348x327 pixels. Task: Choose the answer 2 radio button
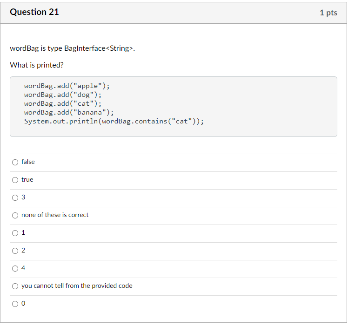point(15,251)
